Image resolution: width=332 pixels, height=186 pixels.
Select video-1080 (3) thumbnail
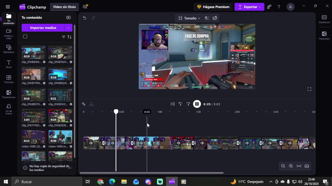(33, 137)
